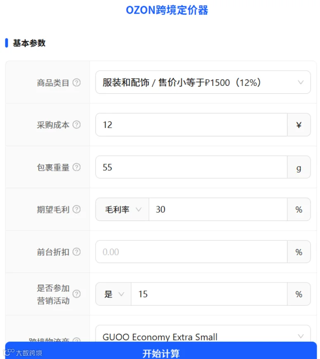The image size is (320, 359).
Task: Click the 开始计算 button
Action: coord(161,351)
